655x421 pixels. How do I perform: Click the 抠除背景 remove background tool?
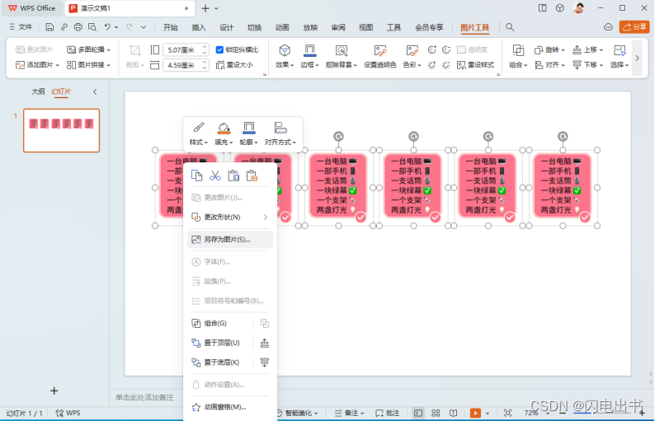(342, 56)
